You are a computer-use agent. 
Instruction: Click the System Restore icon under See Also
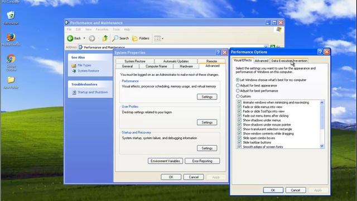(74, 71)
